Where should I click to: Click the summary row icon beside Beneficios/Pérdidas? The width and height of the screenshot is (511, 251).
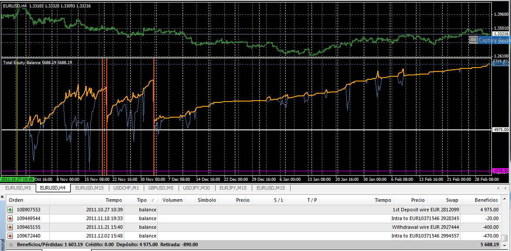click(x=10, y=244)
